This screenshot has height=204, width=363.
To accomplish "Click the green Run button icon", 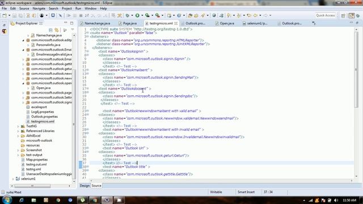I will tap(137, 15).
